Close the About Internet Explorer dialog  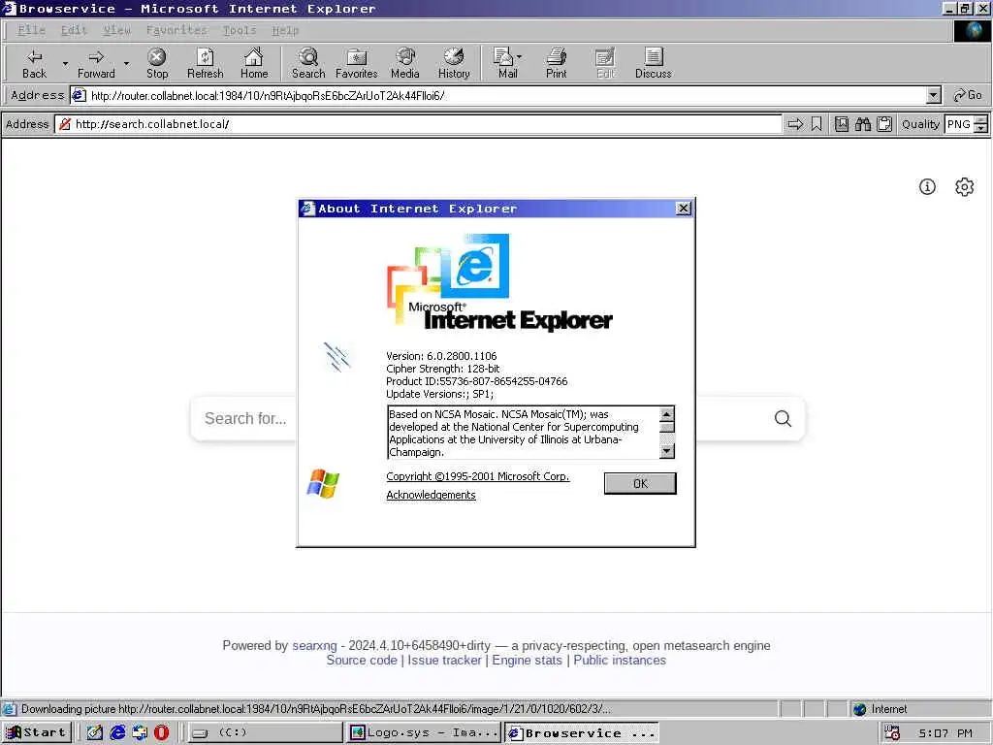pos(684,209)
